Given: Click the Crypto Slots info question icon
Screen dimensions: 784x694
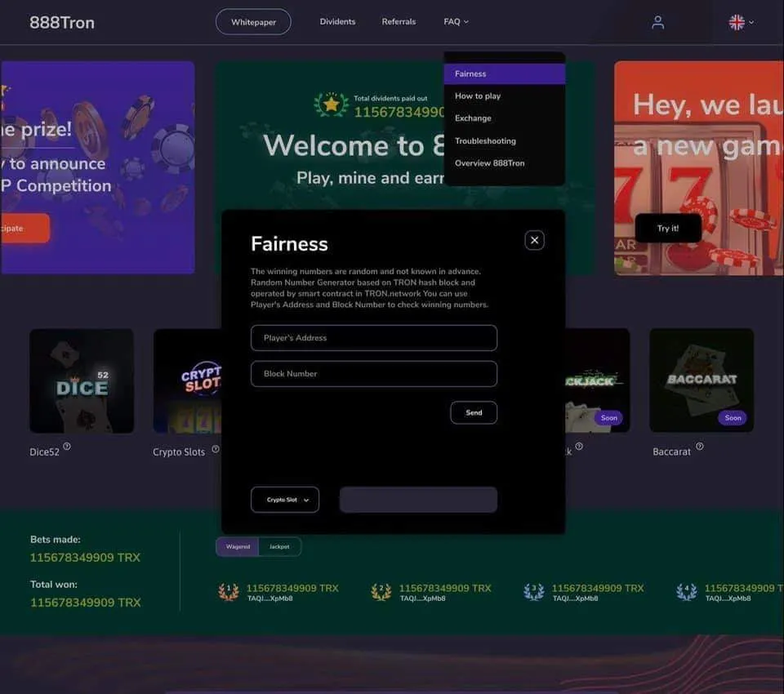Looking at the screenshot, I should (216, 449).
